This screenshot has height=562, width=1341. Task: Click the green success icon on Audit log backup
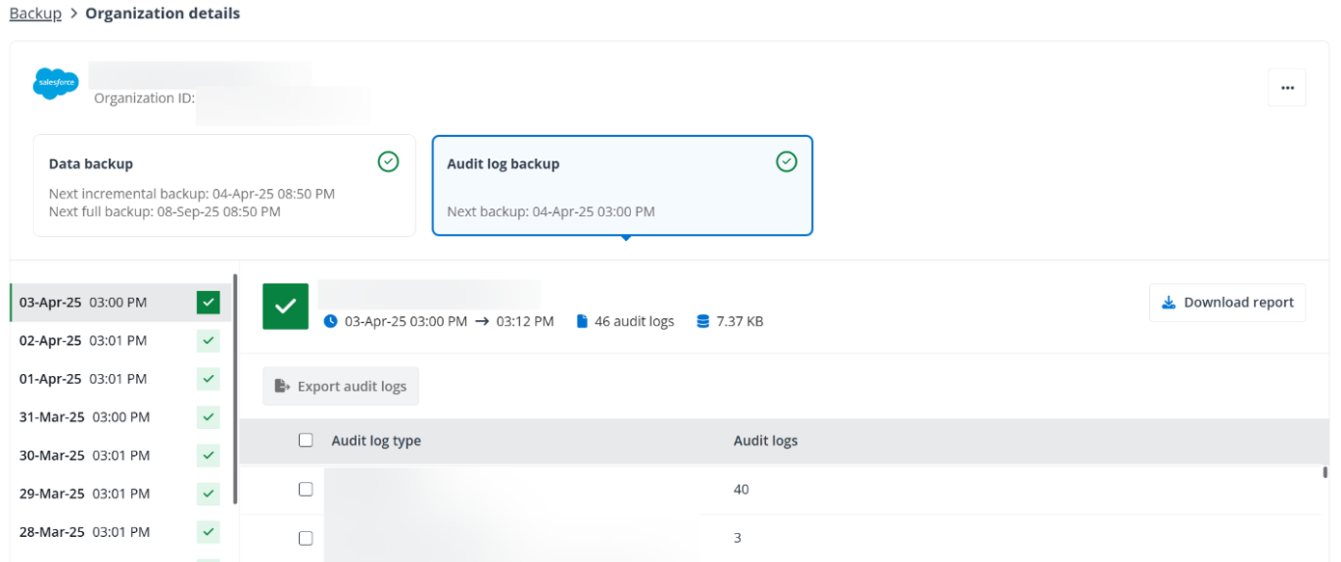coord(786,161)
